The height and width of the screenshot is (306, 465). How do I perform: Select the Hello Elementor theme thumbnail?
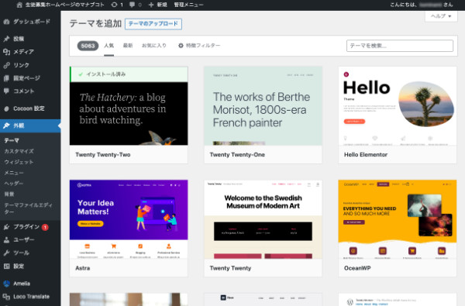click(398, 106)
